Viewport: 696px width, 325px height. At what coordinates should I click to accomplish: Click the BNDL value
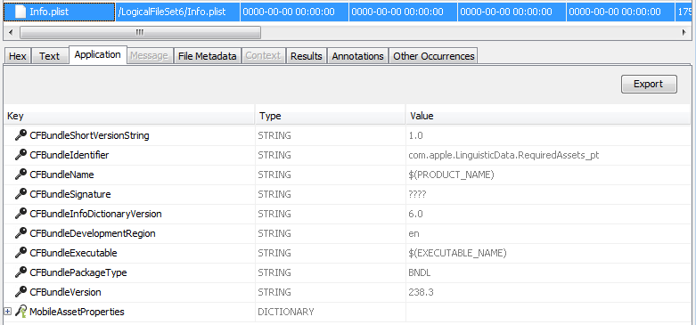coord(420,272)
